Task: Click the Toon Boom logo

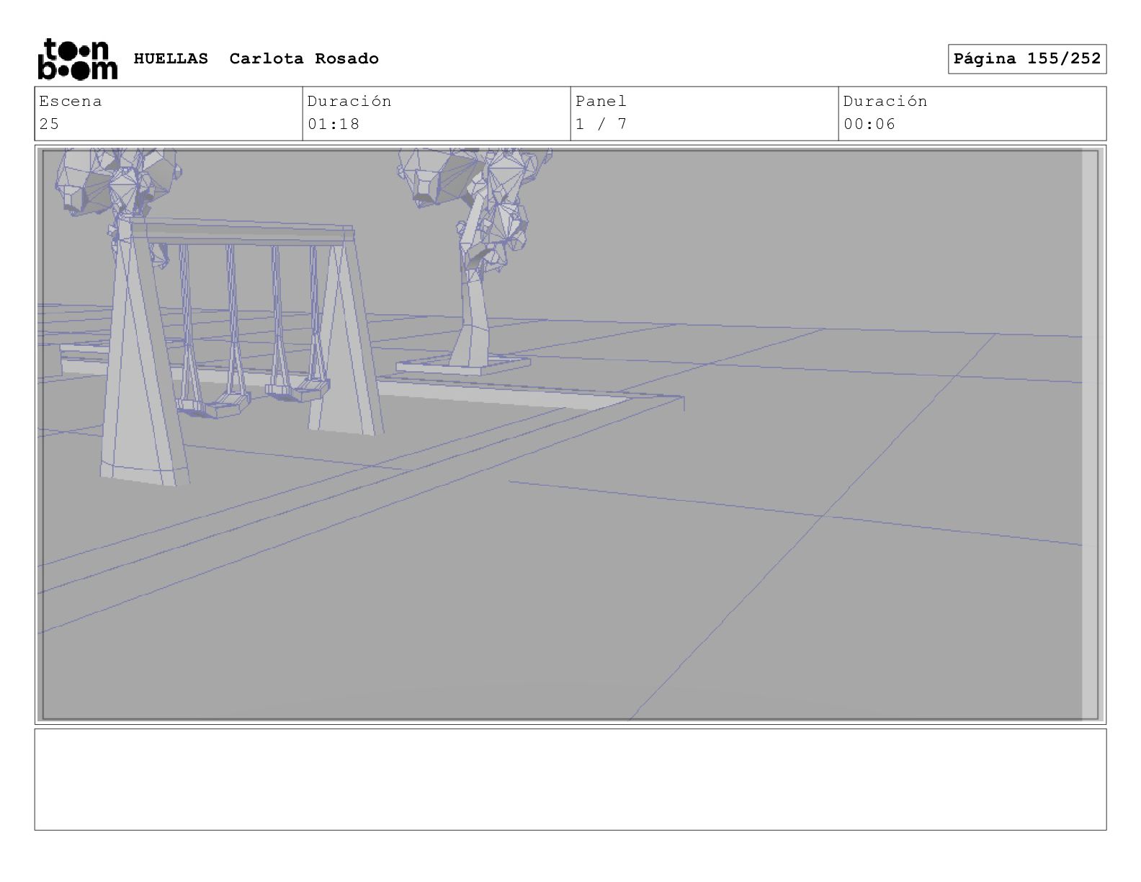Action: 77,58
